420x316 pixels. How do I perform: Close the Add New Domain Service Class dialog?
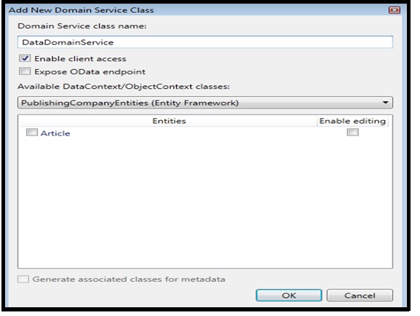(x=394, y=10)
